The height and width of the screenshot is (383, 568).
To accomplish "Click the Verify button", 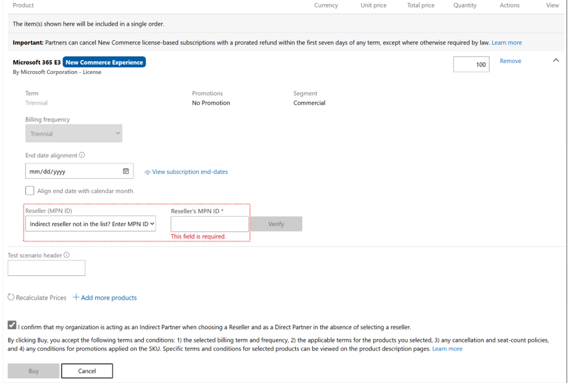I will [276, 224].
